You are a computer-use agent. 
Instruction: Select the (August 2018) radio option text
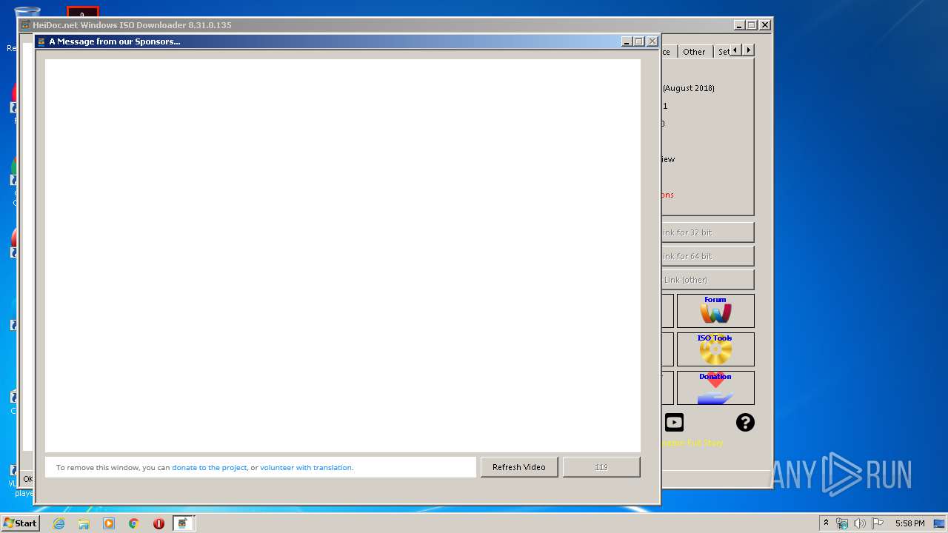(689, 88)
